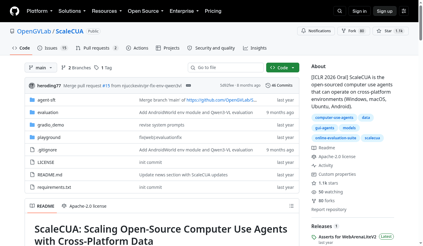Open the green Code dropdown button
Image resolution: width=423 pixels, height=246 pixels.
tap(283, 68)
